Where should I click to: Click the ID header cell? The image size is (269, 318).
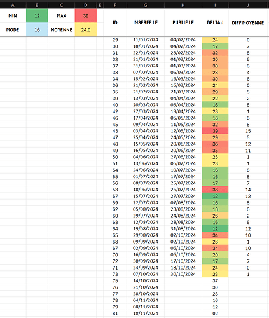click(x=115, y=22)
